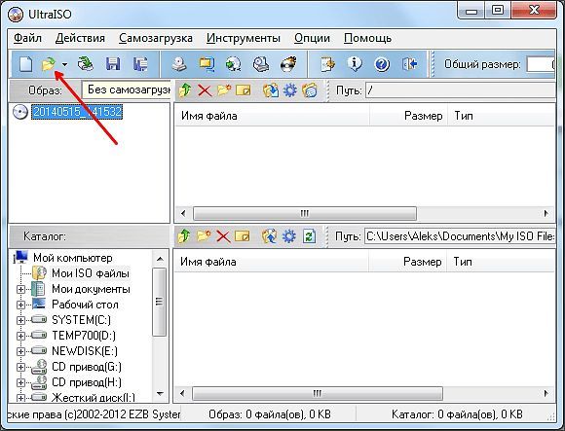Screen dimensions: 565x431
Task: Click the Общий размер field
Action: 541,64
